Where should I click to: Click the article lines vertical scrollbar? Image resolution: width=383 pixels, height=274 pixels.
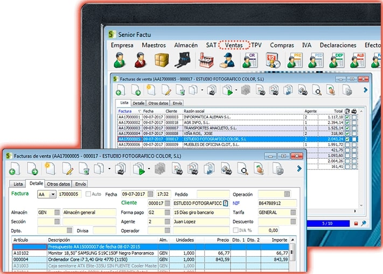[293, 254]
